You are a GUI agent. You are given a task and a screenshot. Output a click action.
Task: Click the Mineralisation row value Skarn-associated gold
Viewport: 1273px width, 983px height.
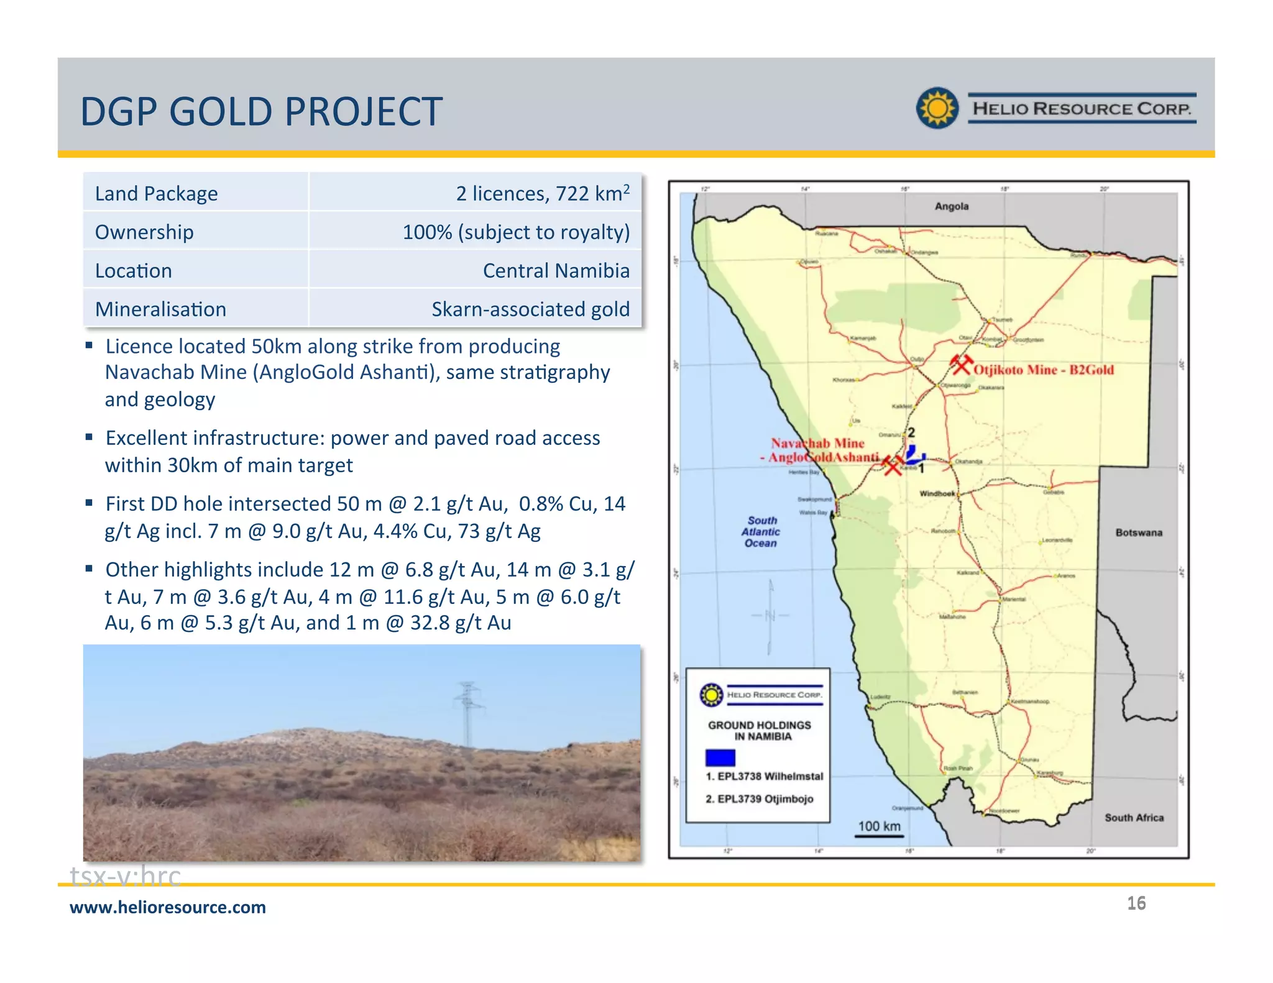[530, 309]
